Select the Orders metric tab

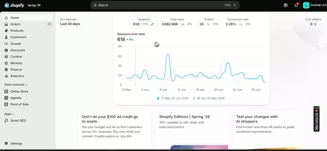(209, 22)
